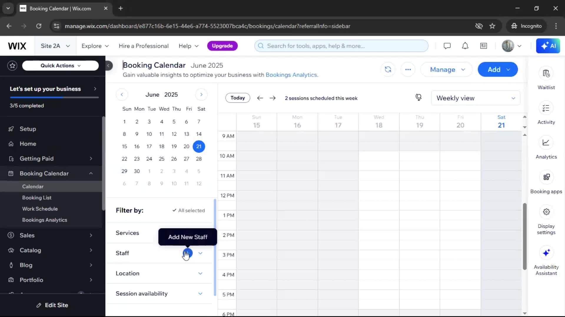The image size is (565, 317).
Task: Open the user profile avatar
Action: 508,46
